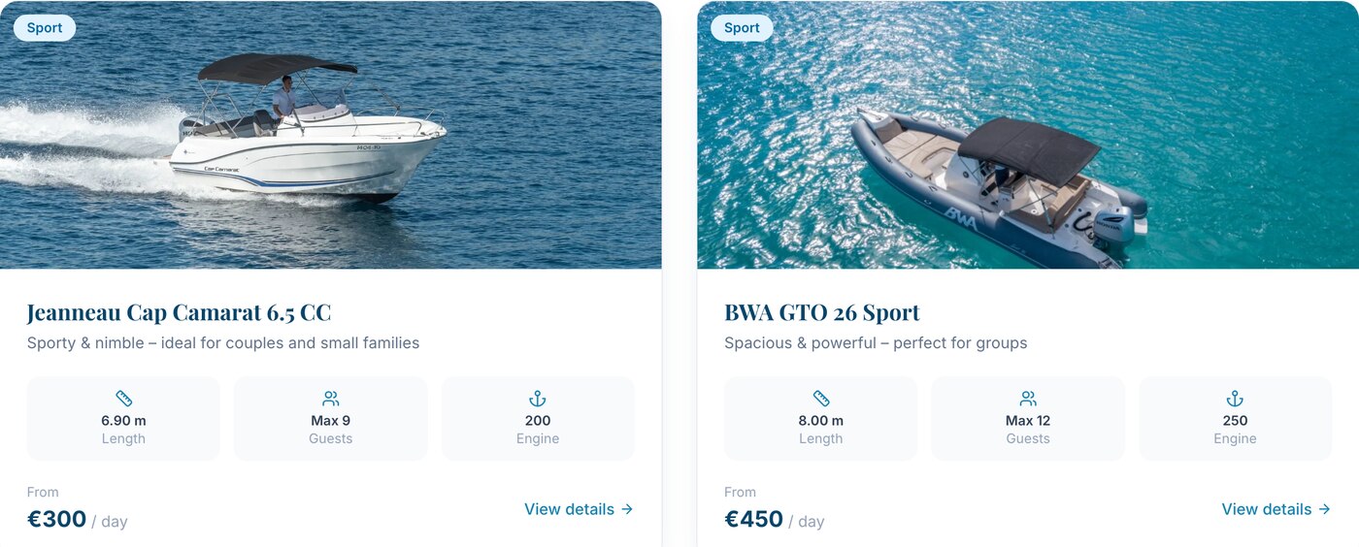1359x547 pixels.
Task: Click the anchor icon above 250 engine
Action: [1235, 399]
